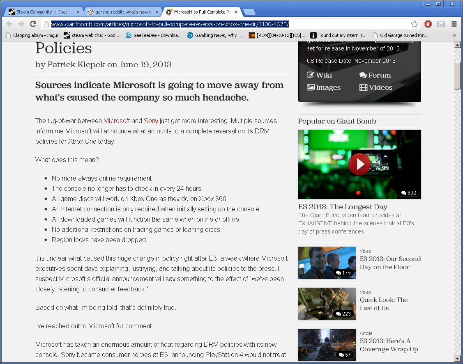Click the red Adblock extension icon
The height and width of the screenshot is (364, 463).
click(x=428, y=24)
